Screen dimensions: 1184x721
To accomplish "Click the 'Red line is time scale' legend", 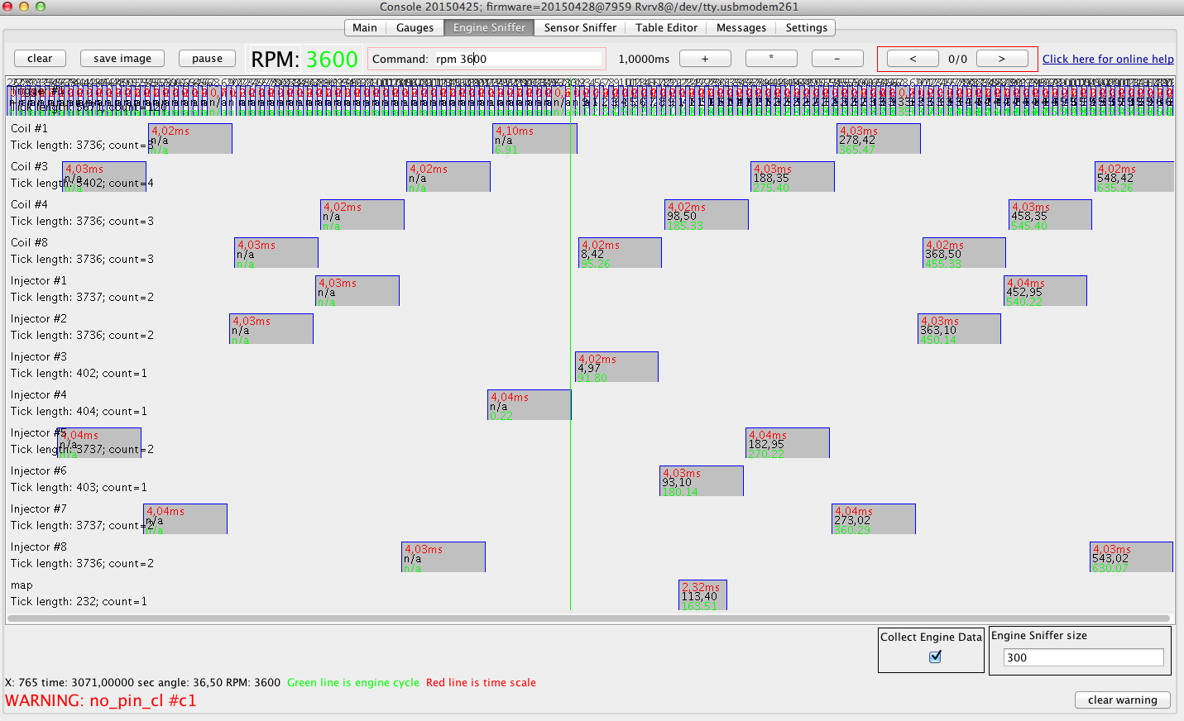I will click(481, 682).
